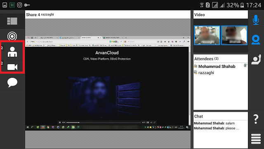Toggle the raise hand status
The width and height of the screenshot is (264, 149).
point(256,60)
